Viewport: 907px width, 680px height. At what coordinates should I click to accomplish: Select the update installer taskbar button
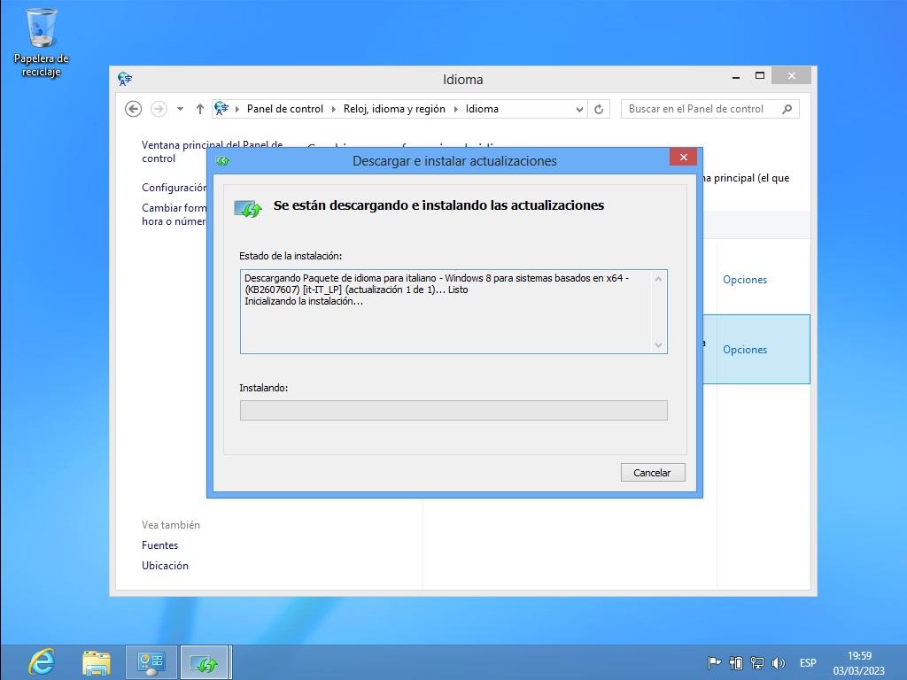click(205, 662)
